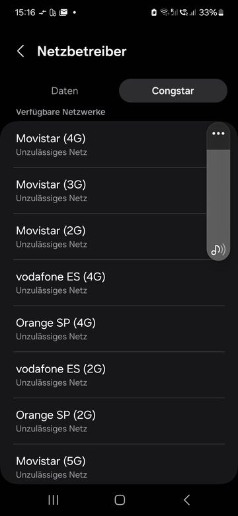This screenshot has width=238, height=516.
Task: Open volume panel three-dots menu
Action: pos(218,133)
